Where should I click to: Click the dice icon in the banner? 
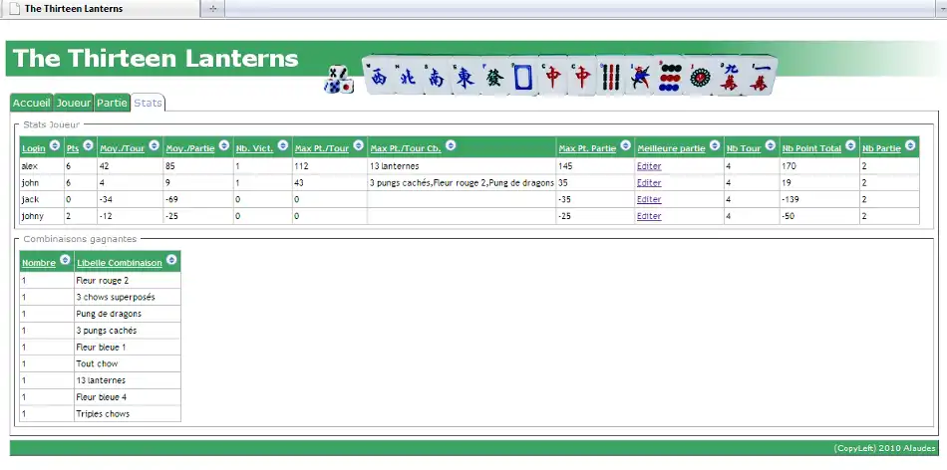[339, 80]
